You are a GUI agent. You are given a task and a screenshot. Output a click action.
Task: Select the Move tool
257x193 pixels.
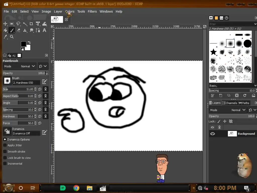coord(5,24)
